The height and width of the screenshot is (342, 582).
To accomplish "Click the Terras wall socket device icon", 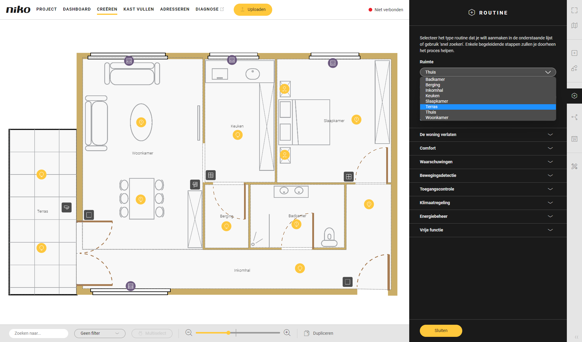I will (67, 208).
